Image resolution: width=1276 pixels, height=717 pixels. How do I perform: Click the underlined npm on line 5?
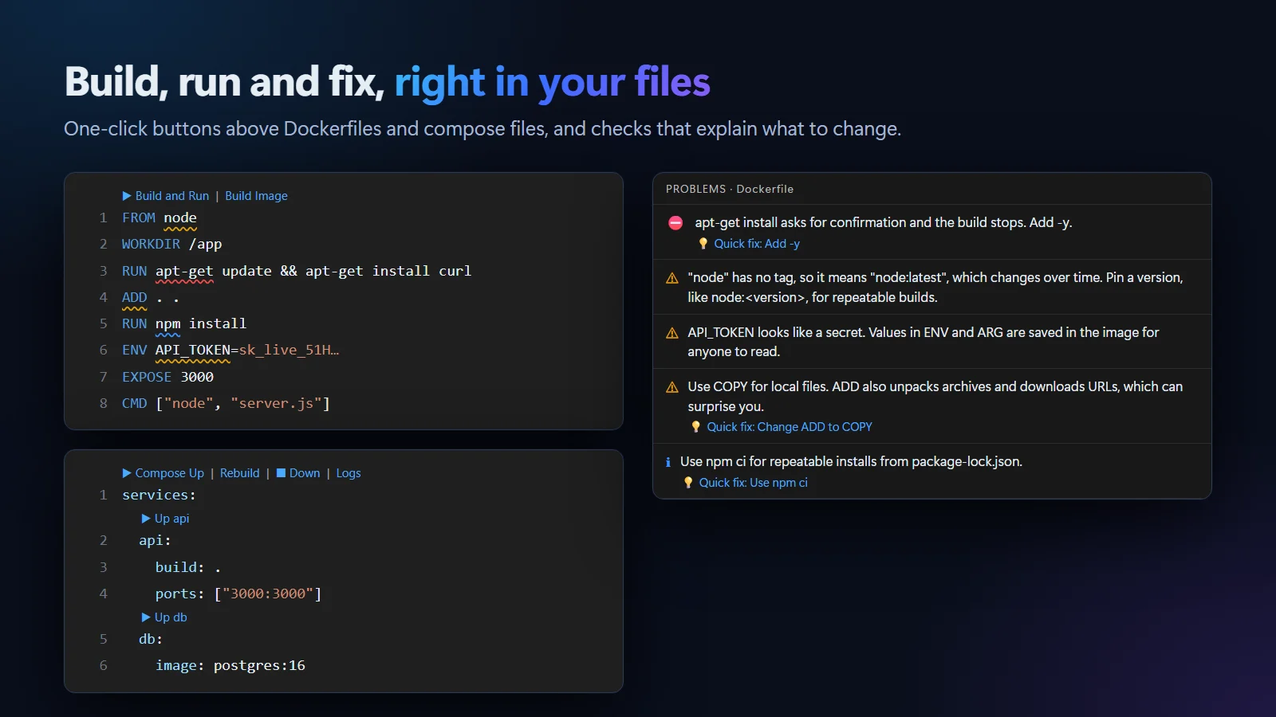click(168, 324)
